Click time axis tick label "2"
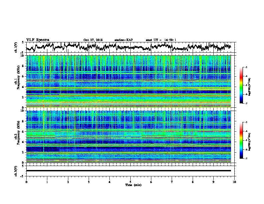The width and height of the screenshot is (264, 204). pyautogui.click(x=68, y=182)
